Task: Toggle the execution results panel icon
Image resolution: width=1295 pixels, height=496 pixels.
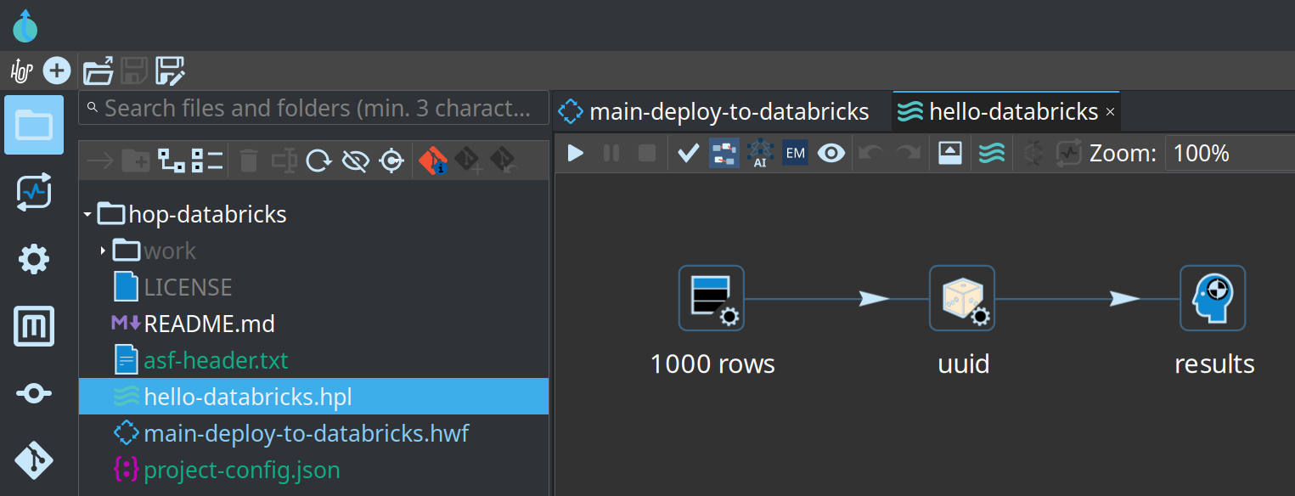Action: tap(950, 153)
